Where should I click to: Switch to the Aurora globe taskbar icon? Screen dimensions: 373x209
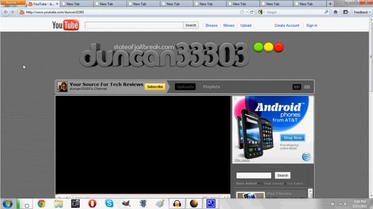pos(194,204)
